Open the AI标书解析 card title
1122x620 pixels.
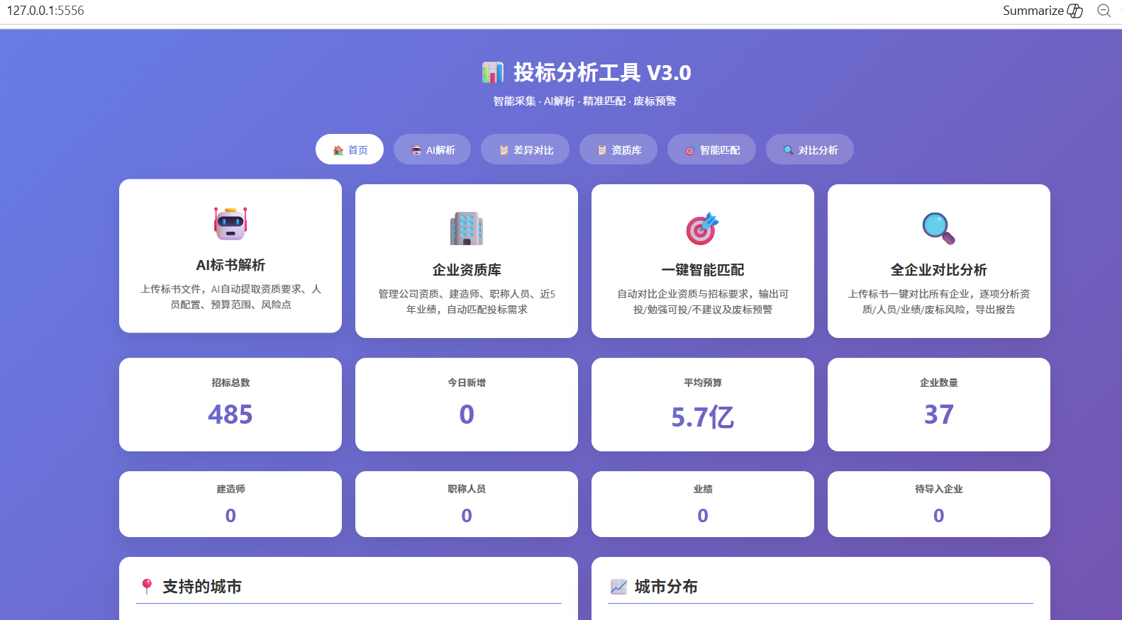[230, 265]
